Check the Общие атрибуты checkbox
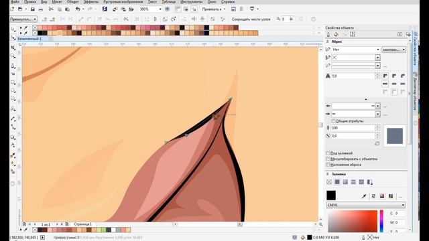429x241 pixels. point(333,120)
